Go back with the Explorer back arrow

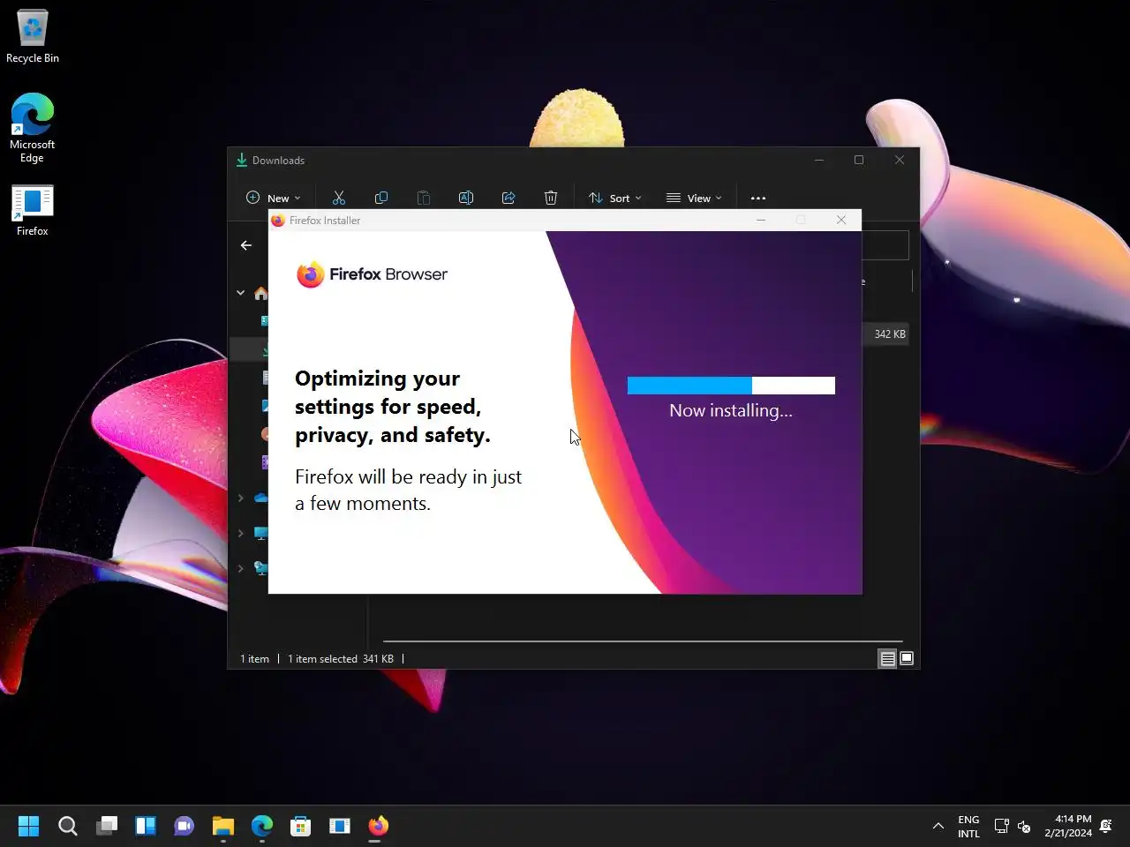246,245
